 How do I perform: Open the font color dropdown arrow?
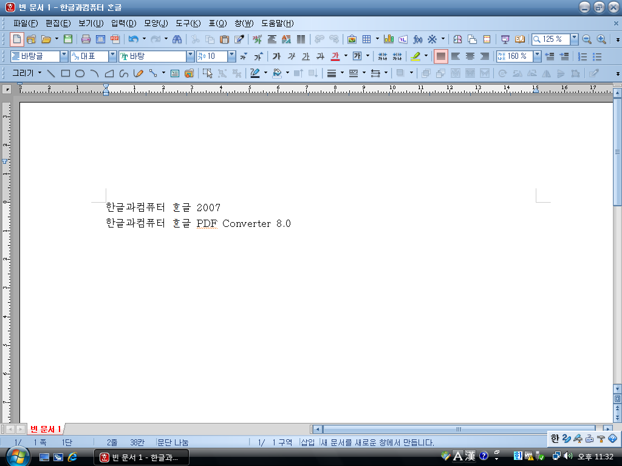(x=346, y=56)
